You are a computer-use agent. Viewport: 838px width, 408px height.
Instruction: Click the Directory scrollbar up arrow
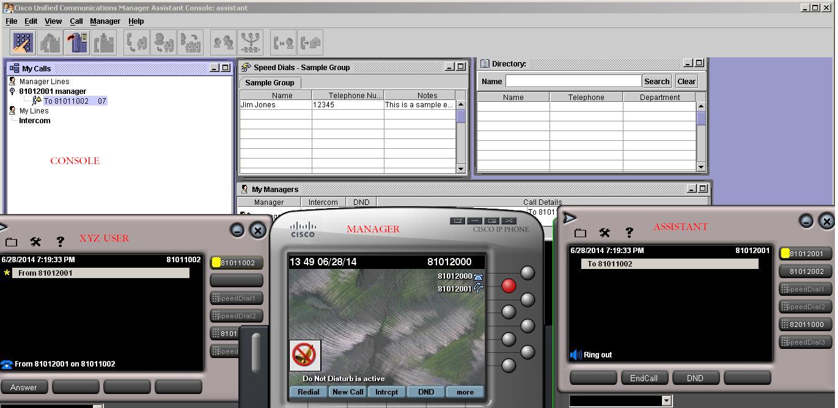[x=700, y=107]
